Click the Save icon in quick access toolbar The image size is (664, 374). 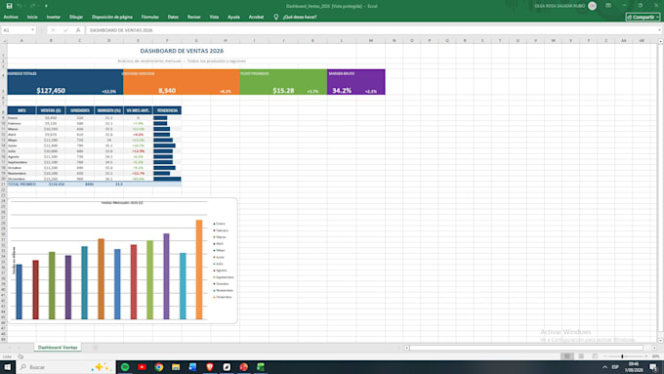click(9, 6)
